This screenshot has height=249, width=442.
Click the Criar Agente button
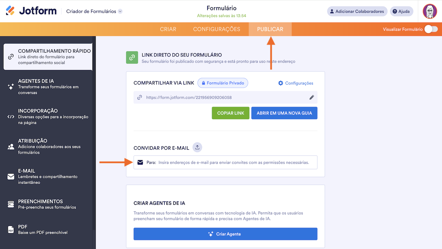(225, 234)
